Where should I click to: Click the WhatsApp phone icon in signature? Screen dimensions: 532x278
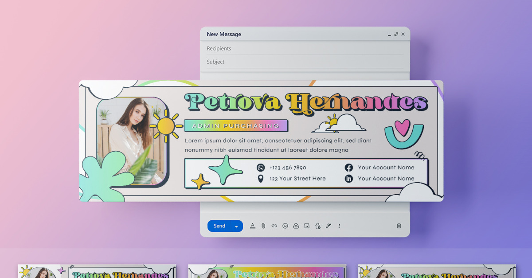click(x=261, y=168)
